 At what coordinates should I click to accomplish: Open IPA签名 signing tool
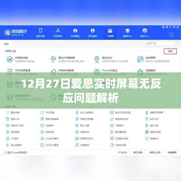pos(12,138)
